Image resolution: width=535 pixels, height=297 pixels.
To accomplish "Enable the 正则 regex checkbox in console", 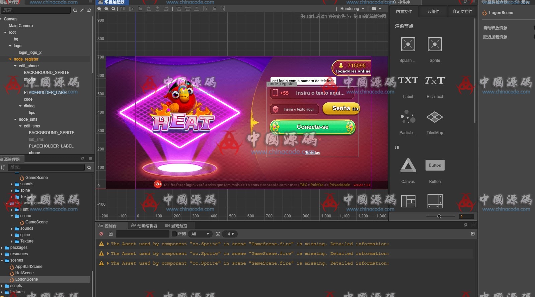I will (x=174, y=234).
